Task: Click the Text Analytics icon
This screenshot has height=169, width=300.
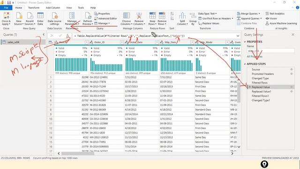Action: [x=267, y=14]
